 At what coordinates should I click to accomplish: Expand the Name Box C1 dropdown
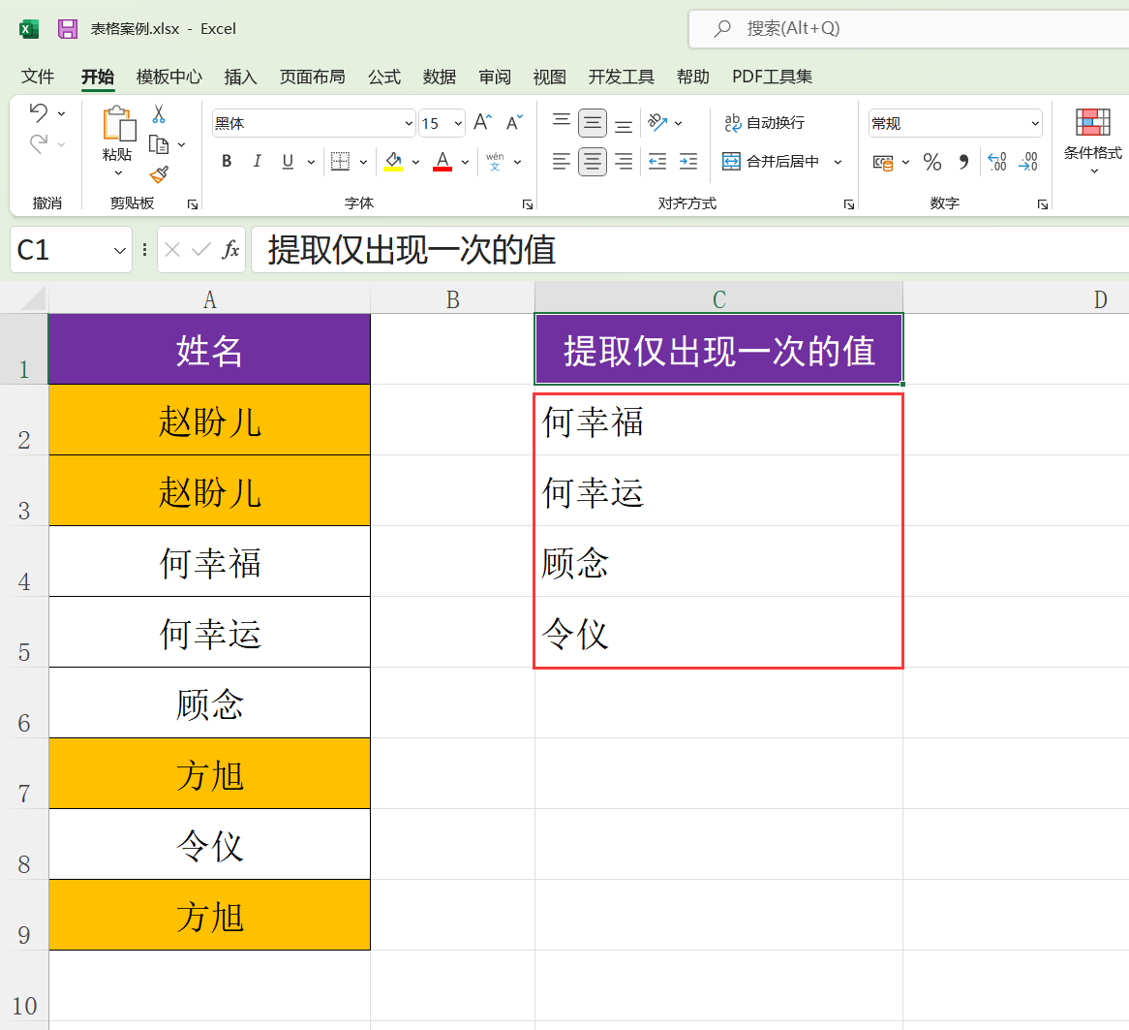[x=119, y=250]
